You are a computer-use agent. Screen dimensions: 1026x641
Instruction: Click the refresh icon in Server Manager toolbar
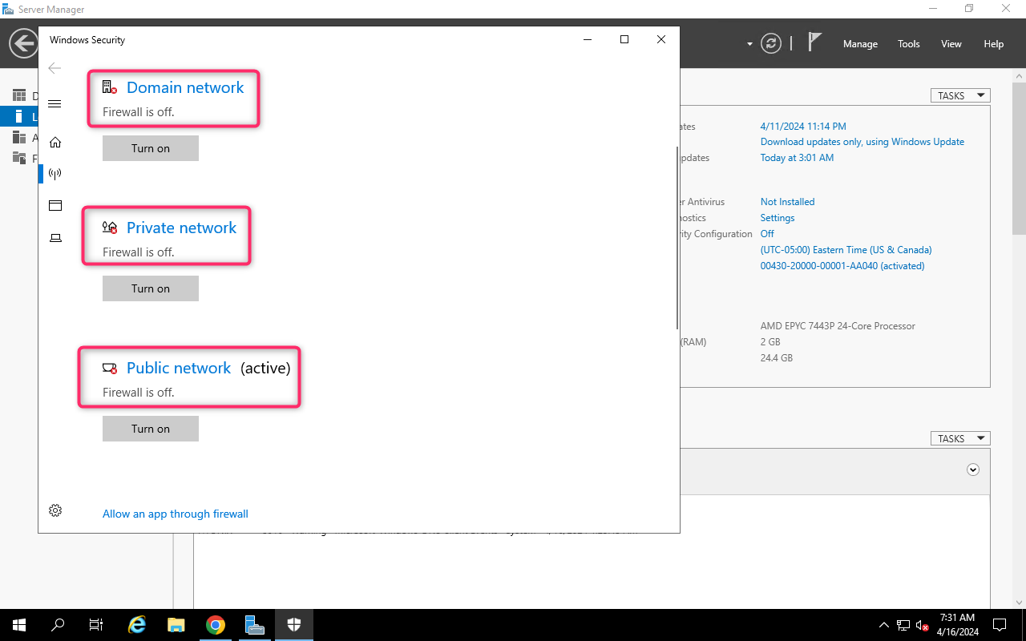pos(770,43)
